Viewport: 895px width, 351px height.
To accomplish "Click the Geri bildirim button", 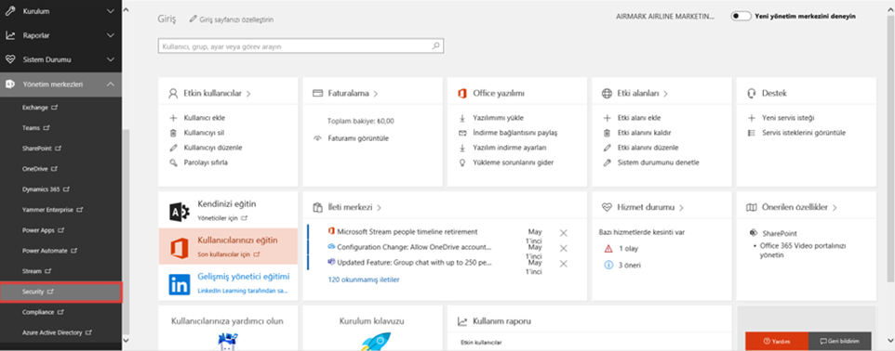I will point(839,341).
